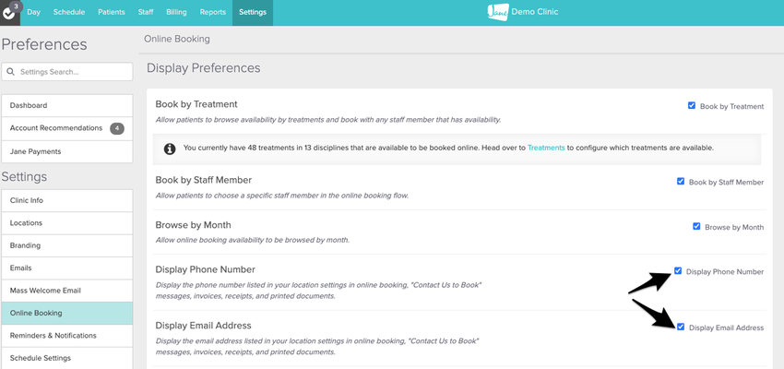Switch to the Billing tab
This screenshot has width=784, height=369.
coord(176,12)
